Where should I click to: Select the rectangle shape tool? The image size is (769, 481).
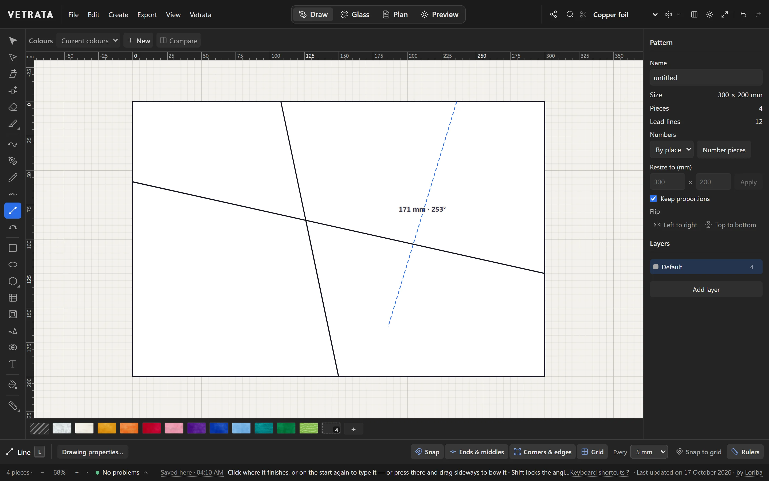[13, 248]
